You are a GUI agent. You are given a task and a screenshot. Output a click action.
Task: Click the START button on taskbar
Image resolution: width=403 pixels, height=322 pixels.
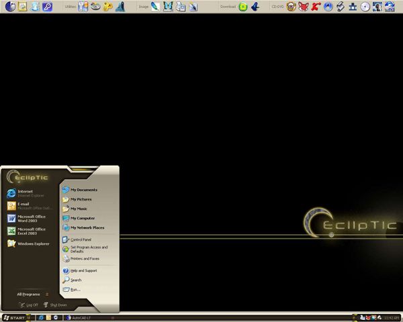pos(14,318)
